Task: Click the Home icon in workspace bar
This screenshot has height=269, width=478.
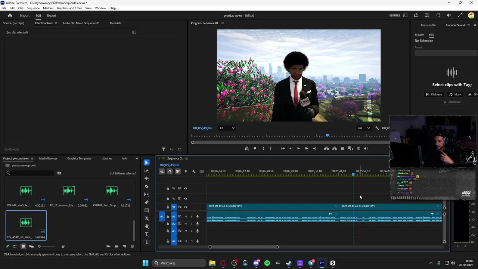Action: pyautogui.click(x=10, y=16)
